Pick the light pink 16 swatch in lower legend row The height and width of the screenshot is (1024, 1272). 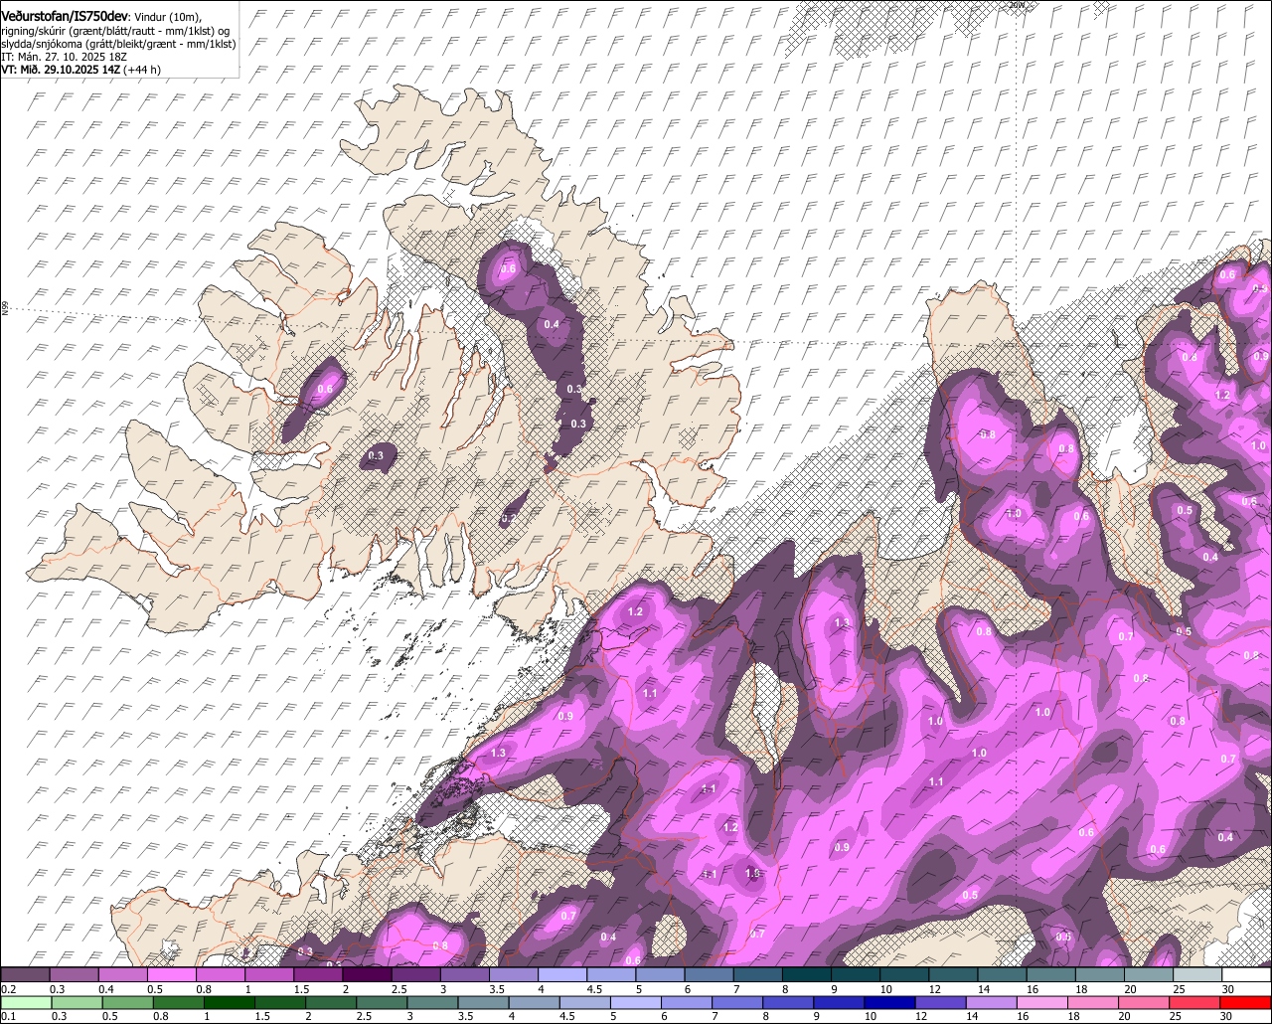tap(1042, 1003)
